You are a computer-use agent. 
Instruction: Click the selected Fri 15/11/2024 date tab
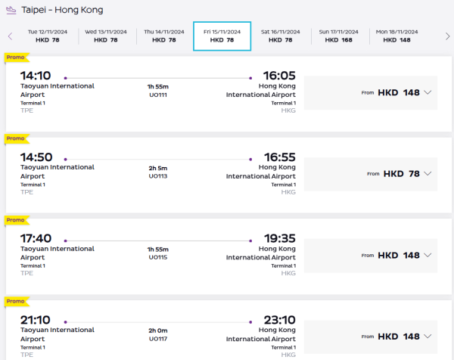(222, 36)
